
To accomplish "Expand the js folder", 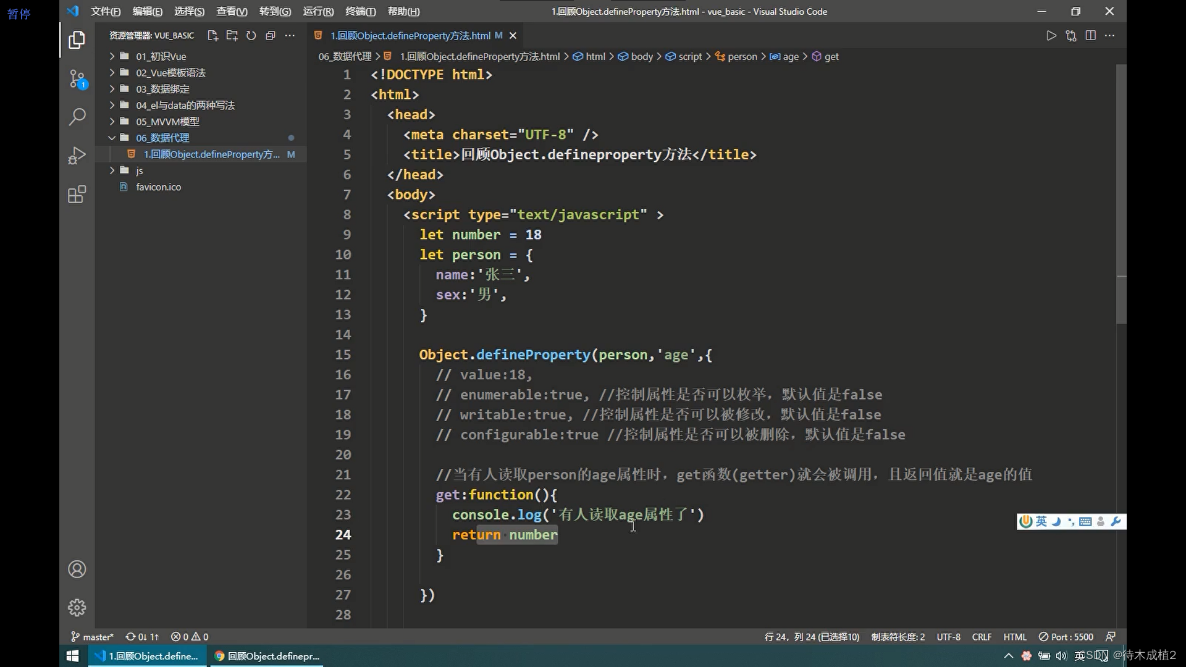I will click(x=201, y=170).
